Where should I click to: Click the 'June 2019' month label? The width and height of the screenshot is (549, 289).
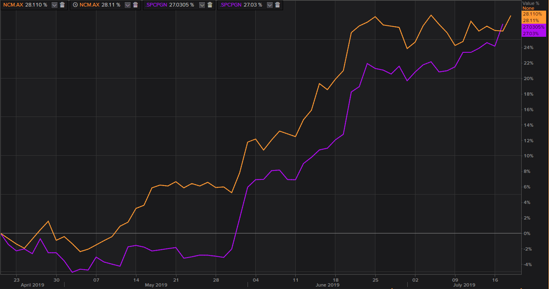pyautogui.click(x=328, y=285)
